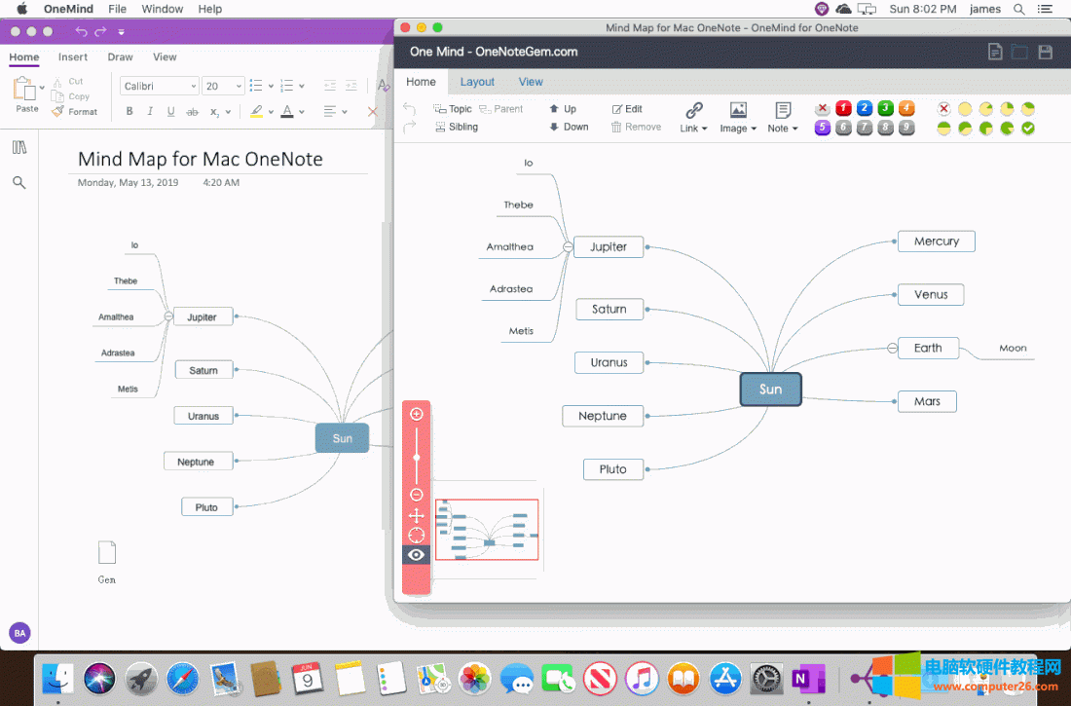Click the green checkmark completion icon
The height and width of the screenshot is (706, 1071).
coord(1027,128)
